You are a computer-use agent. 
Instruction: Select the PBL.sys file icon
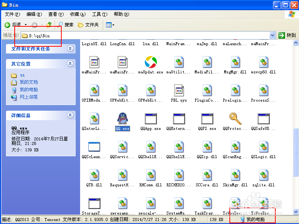click(179, 90)
